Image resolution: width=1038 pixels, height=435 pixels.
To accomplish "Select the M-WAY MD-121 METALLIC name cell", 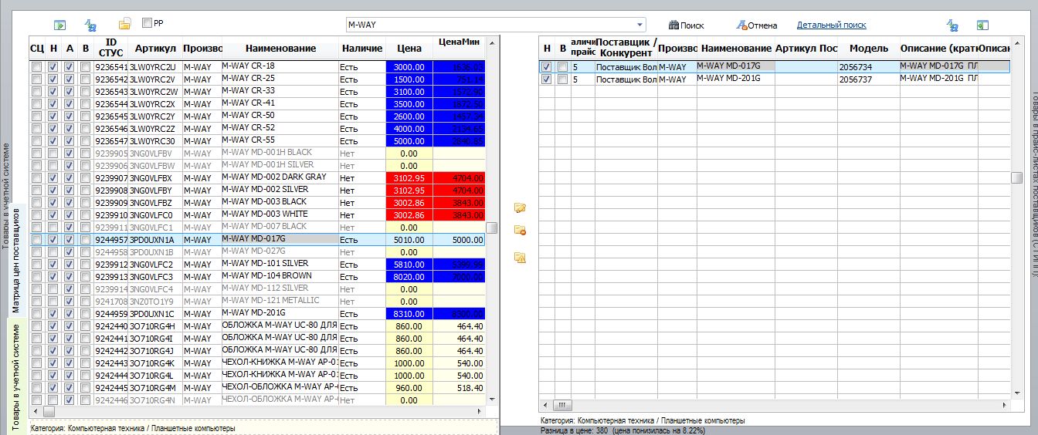I will coord(280,302).
